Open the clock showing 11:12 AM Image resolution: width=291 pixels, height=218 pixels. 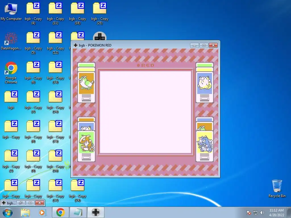277,212
